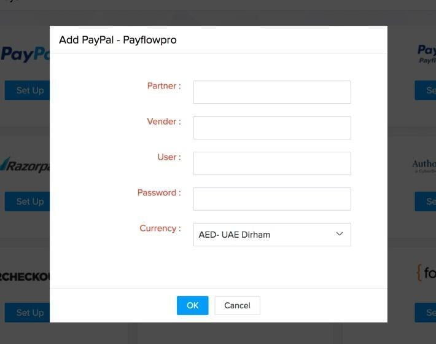436x344 pixels.
Task: Click Set Up under Razorpay logo
Action: [27, 201]
